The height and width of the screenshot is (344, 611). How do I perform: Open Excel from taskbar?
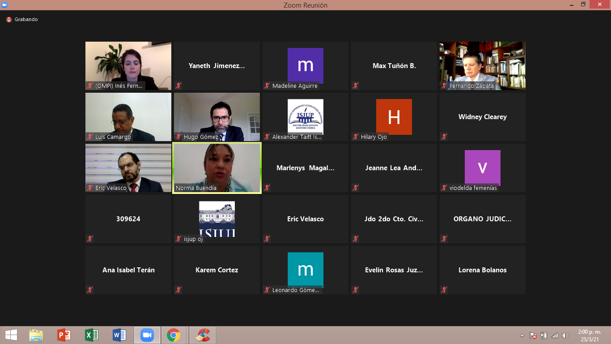(x=92, y=335)
